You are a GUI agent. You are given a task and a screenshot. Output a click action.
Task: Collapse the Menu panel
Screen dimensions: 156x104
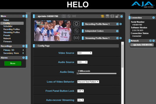pos(24,16)
